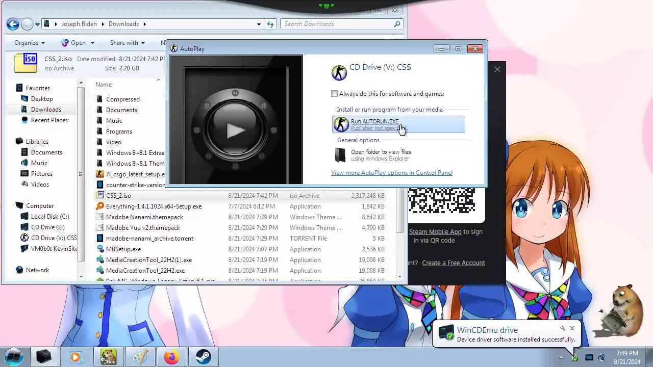Open the Sandboxie taskbar icon
This screenshot has width=653, height=367.
(x=108, y=357)
